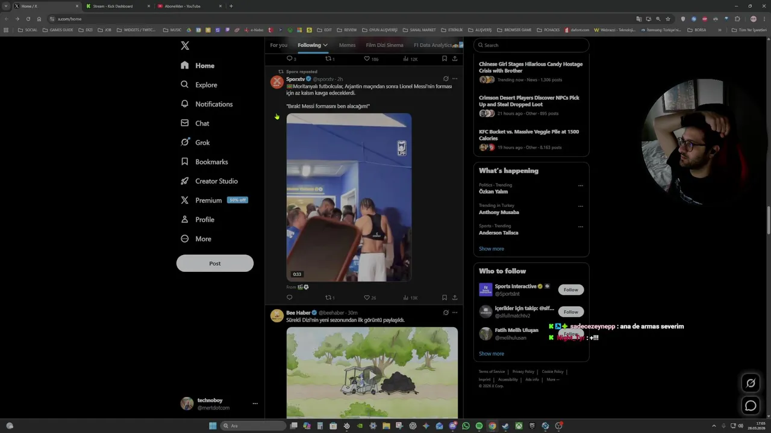Focus the X Search field
The width and height of the screenshot is (771, 433).
coord(531,45)
